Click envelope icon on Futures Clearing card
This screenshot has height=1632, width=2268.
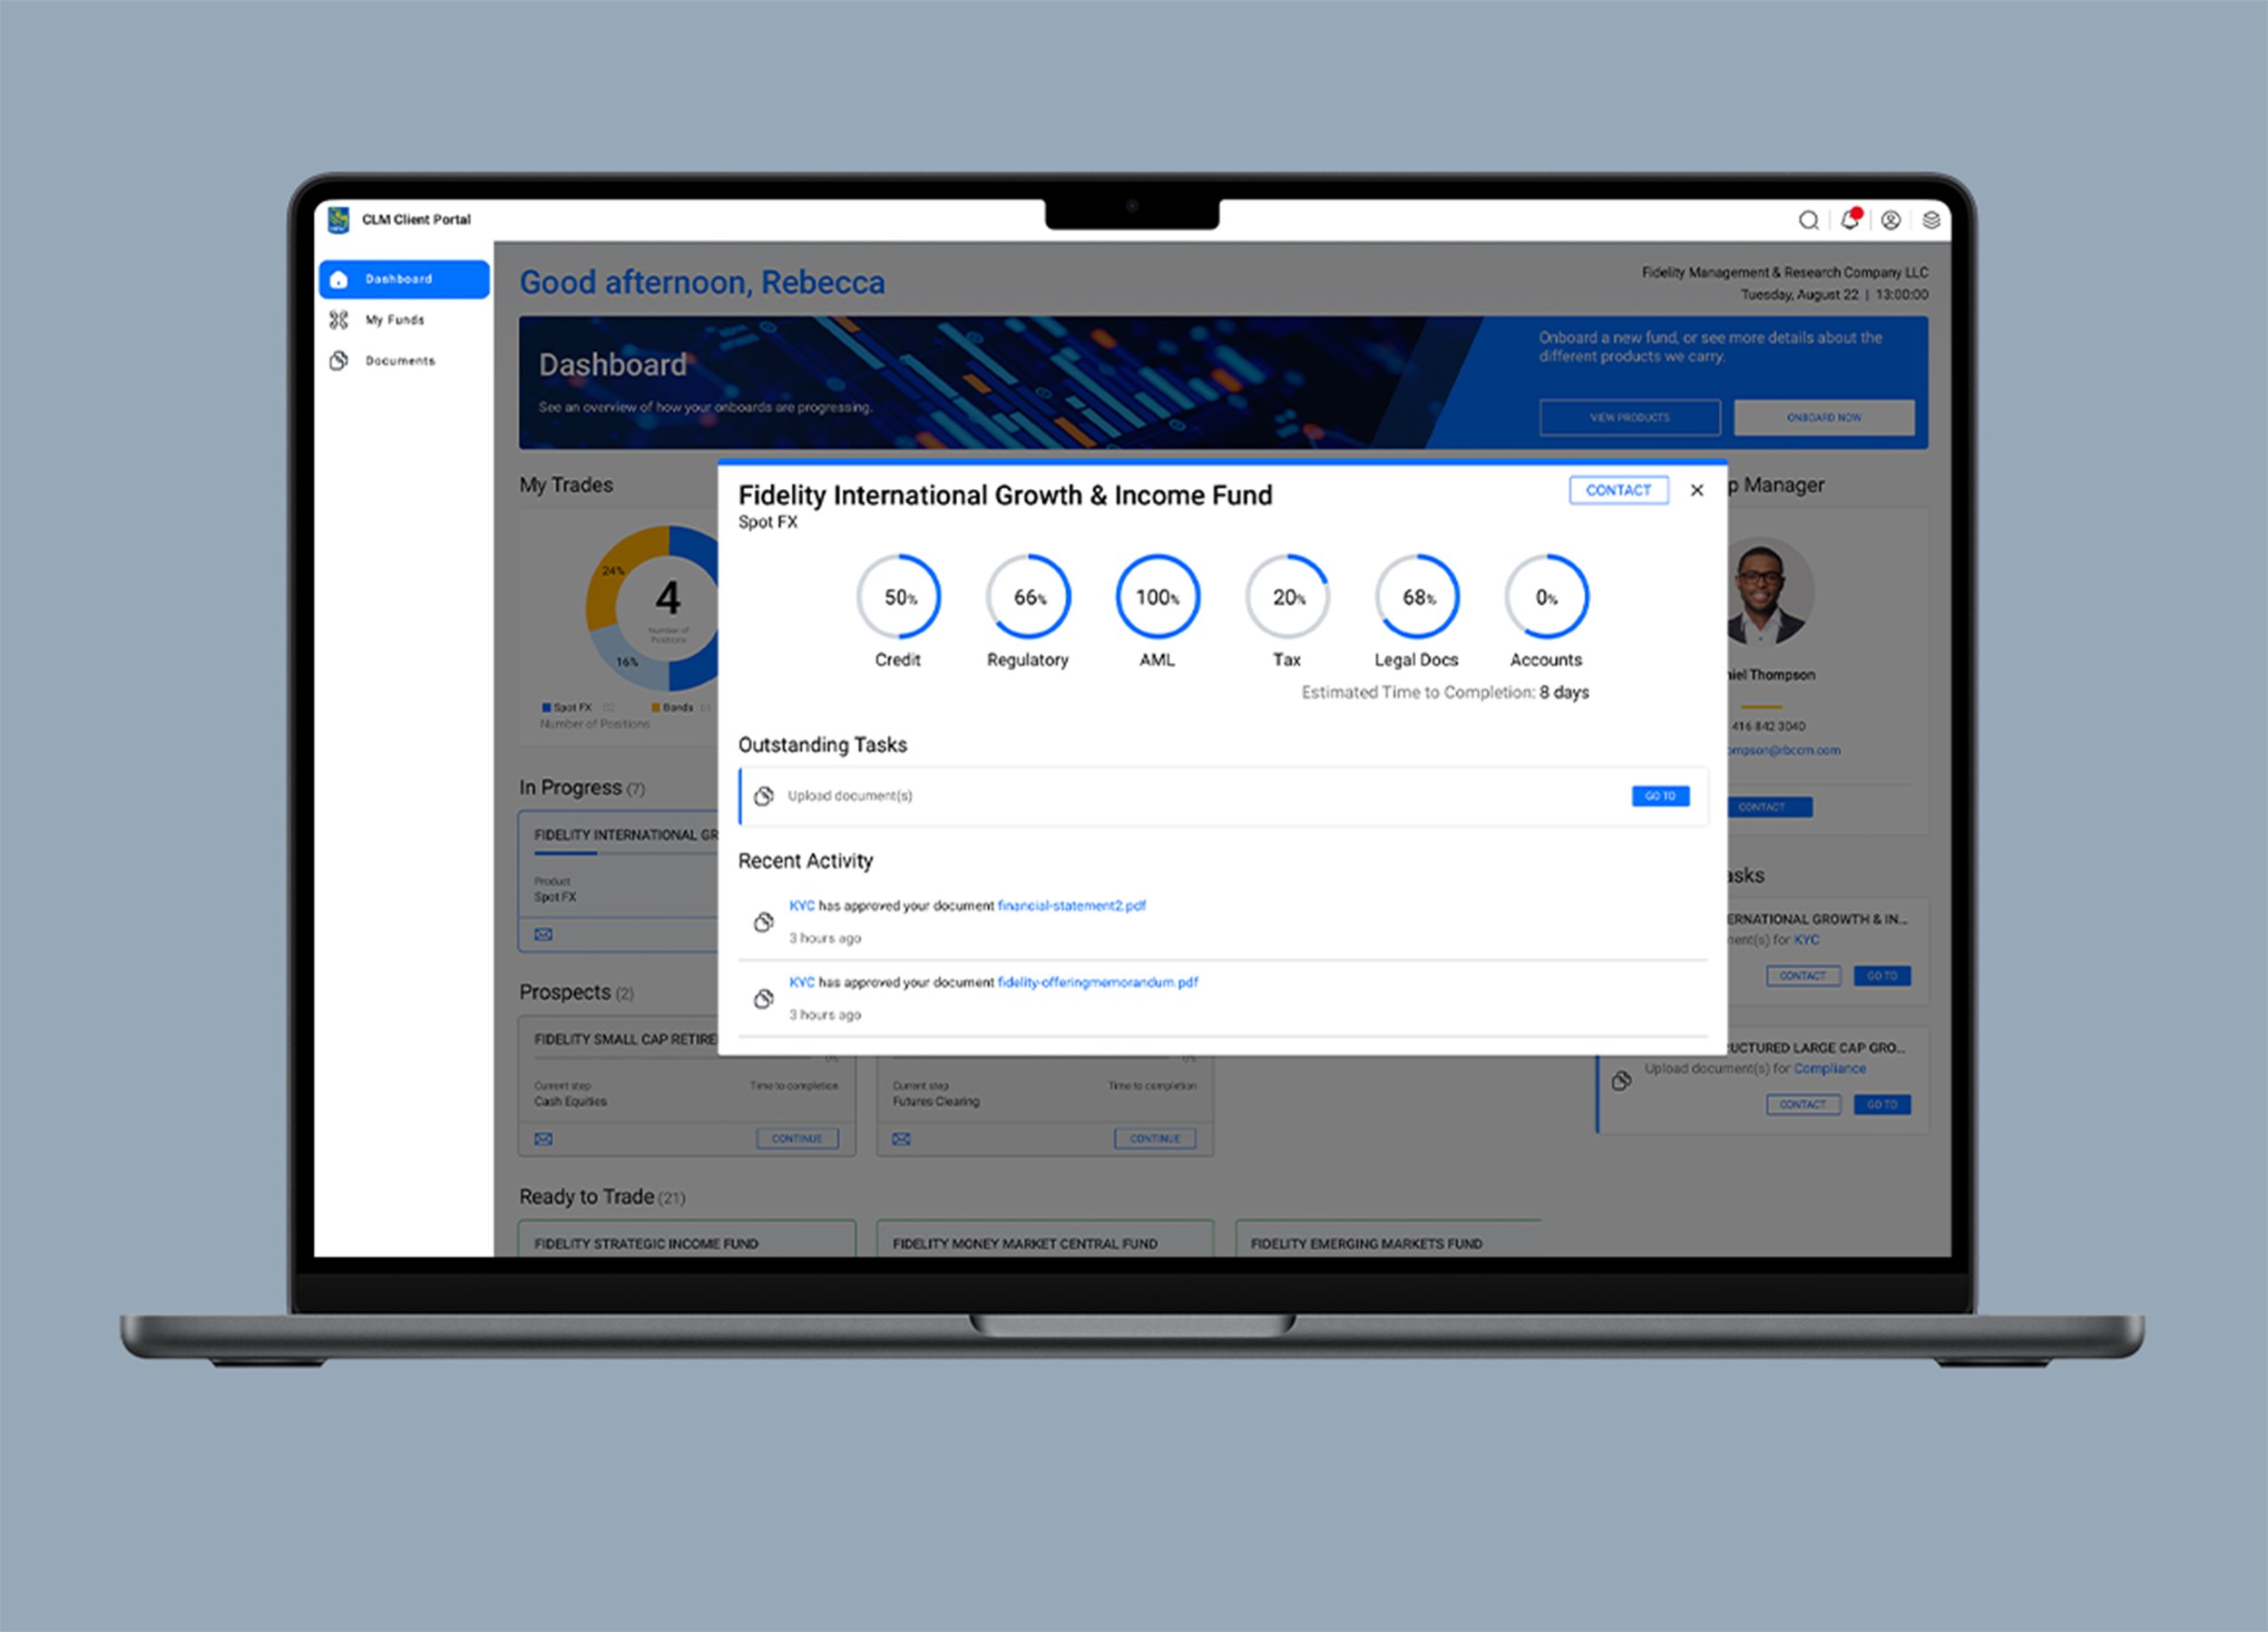[x=901, y=1139]
